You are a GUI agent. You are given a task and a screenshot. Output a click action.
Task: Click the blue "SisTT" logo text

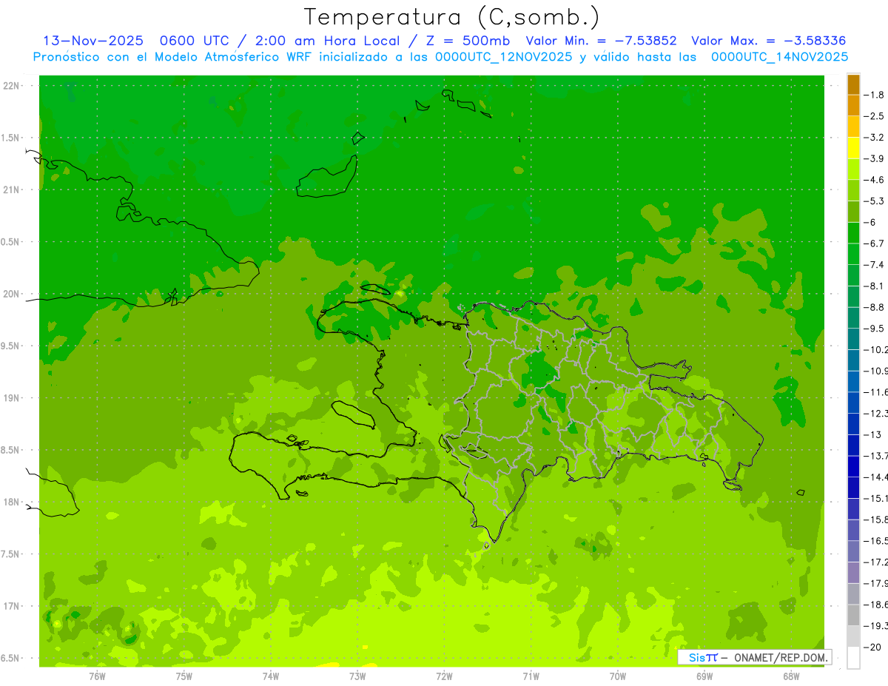pos(703,657)
